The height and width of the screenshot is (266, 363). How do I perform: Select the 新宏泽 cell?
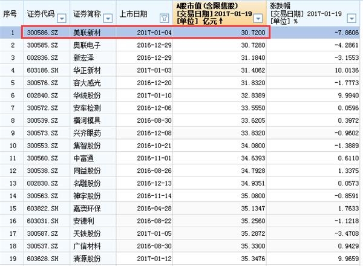coord(83,57)
